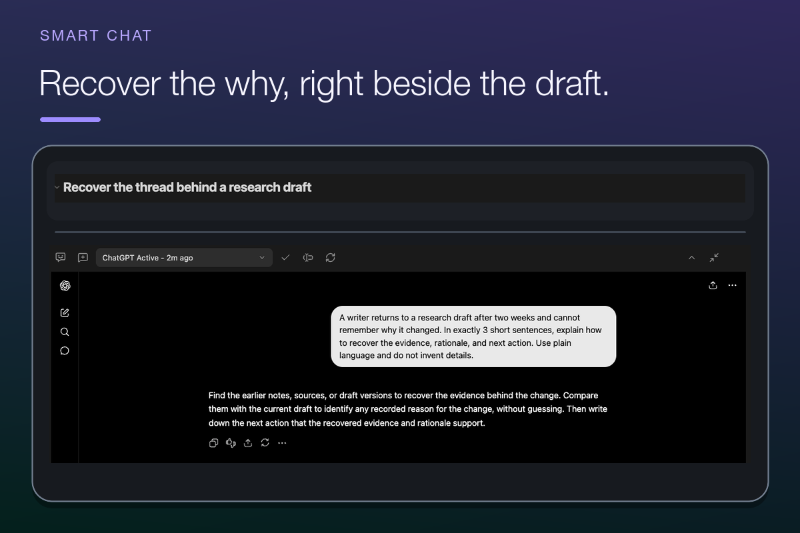Rate the response with the thumbs icon

coord(231,442)
